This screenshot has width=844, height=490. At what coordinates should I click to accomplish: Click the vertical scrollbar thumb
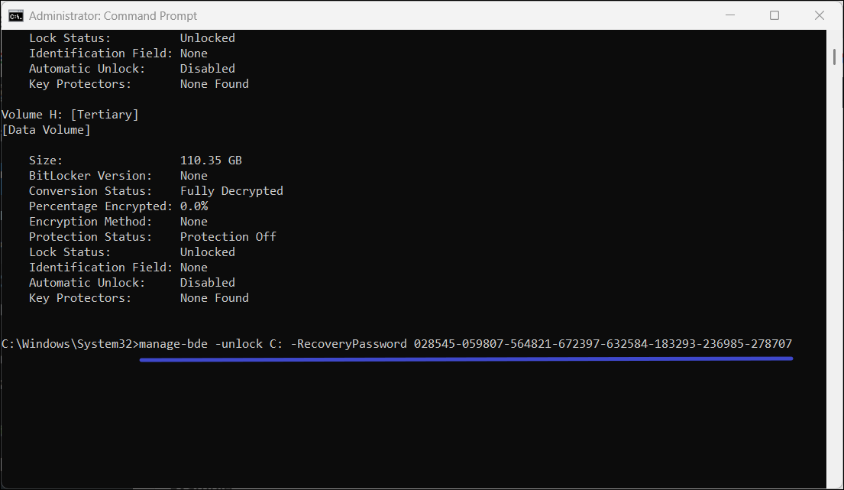[834, 57]
